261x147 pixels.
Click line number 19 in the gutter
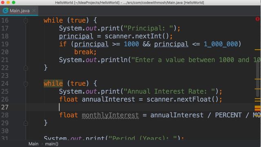[x=5, y=44]
